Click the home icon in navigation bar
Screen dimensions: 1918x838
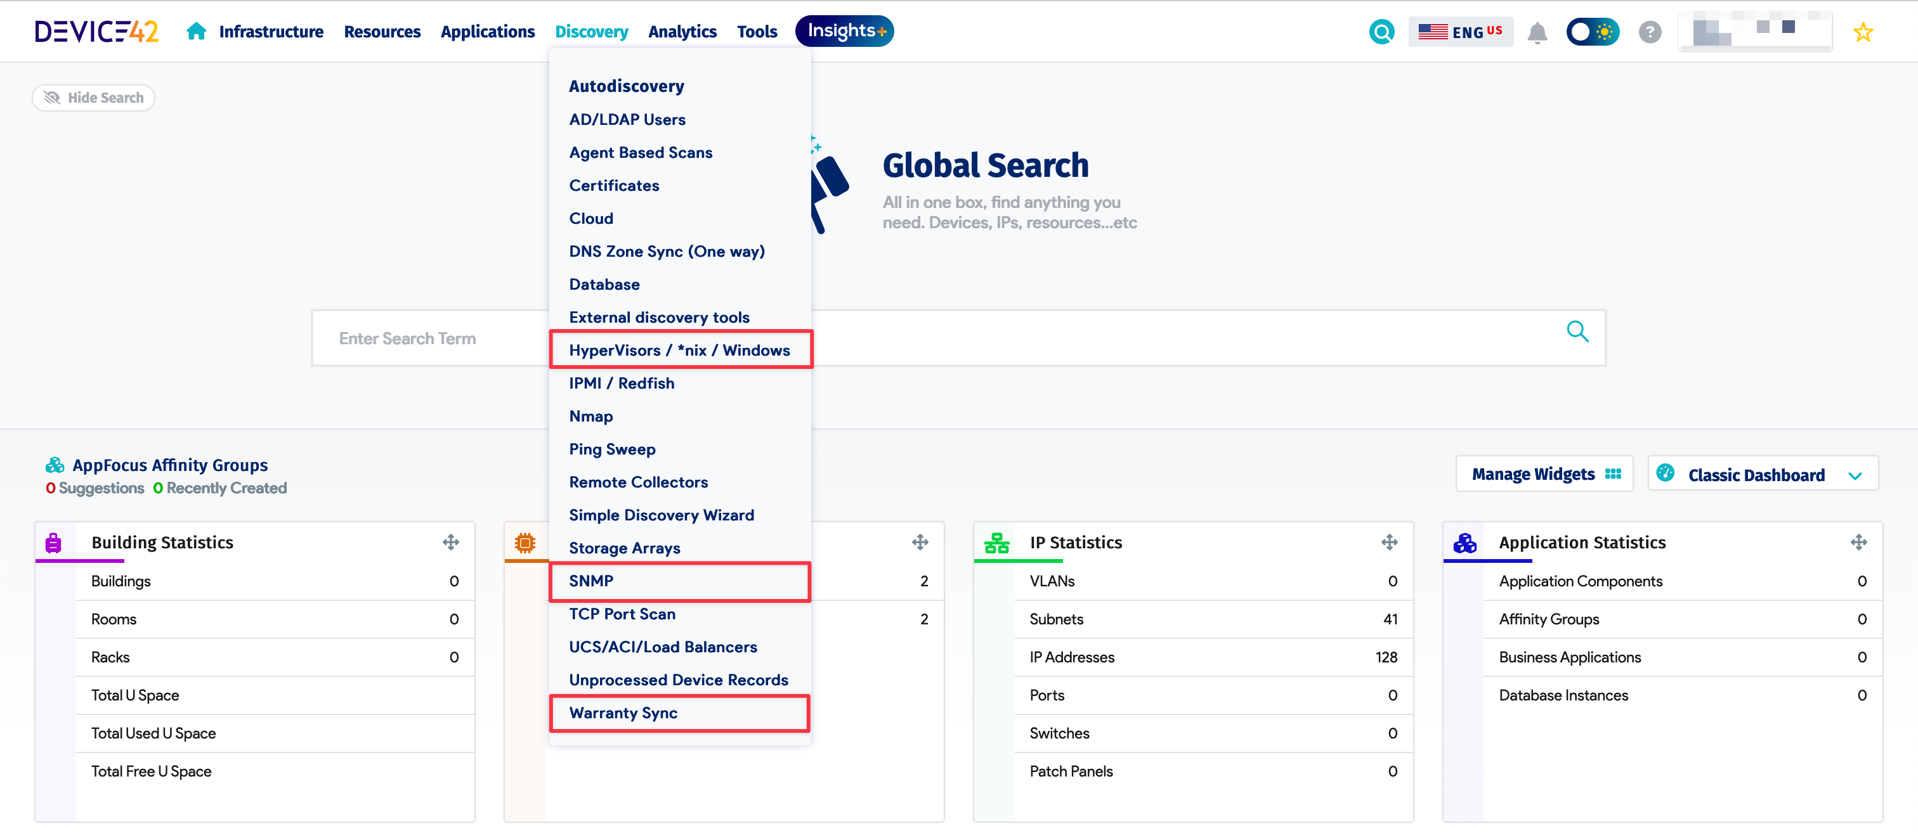(x=196, y=31)
